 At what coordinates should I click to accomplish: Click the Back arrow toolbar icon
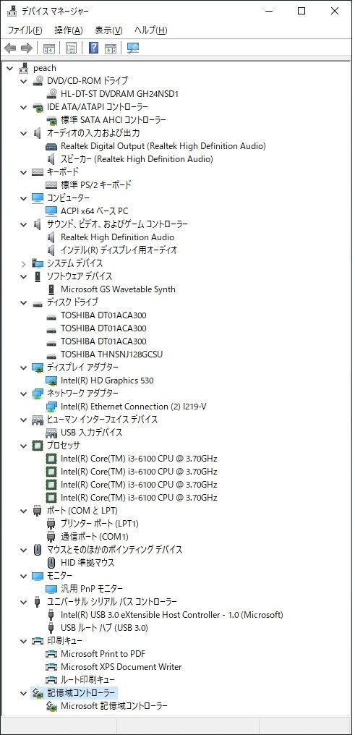tap(10, 48)
